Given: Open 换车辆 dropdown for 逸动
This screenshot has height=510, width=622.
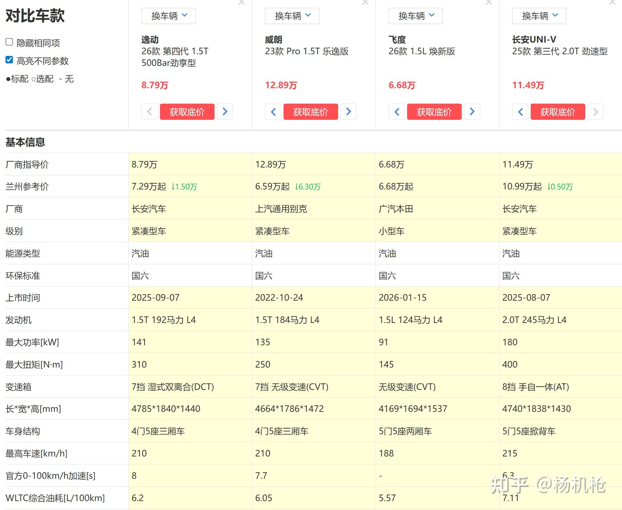Looking at the screenshot, I should 168,15.
